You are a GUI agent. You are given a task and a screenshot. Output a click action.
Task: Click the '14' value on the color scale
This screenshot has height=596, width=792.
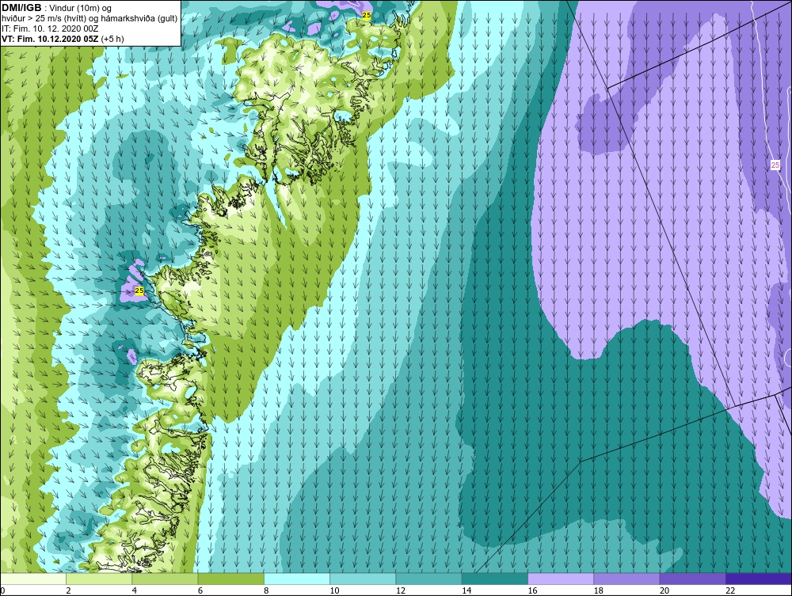tap(466, 591)
